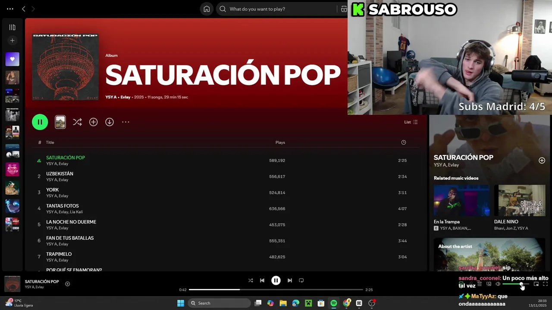Open the three-dot app menu at top left
The height and width of the screenshot is (310, 552).
(x=10, y=9)
